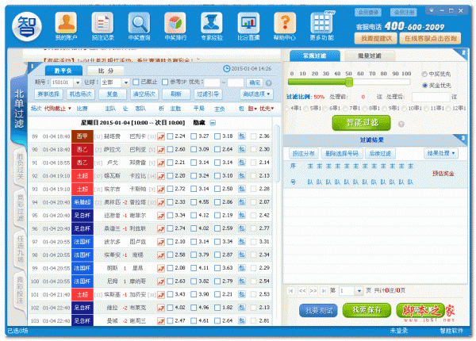Go to first results page icon

click(291, 290)
